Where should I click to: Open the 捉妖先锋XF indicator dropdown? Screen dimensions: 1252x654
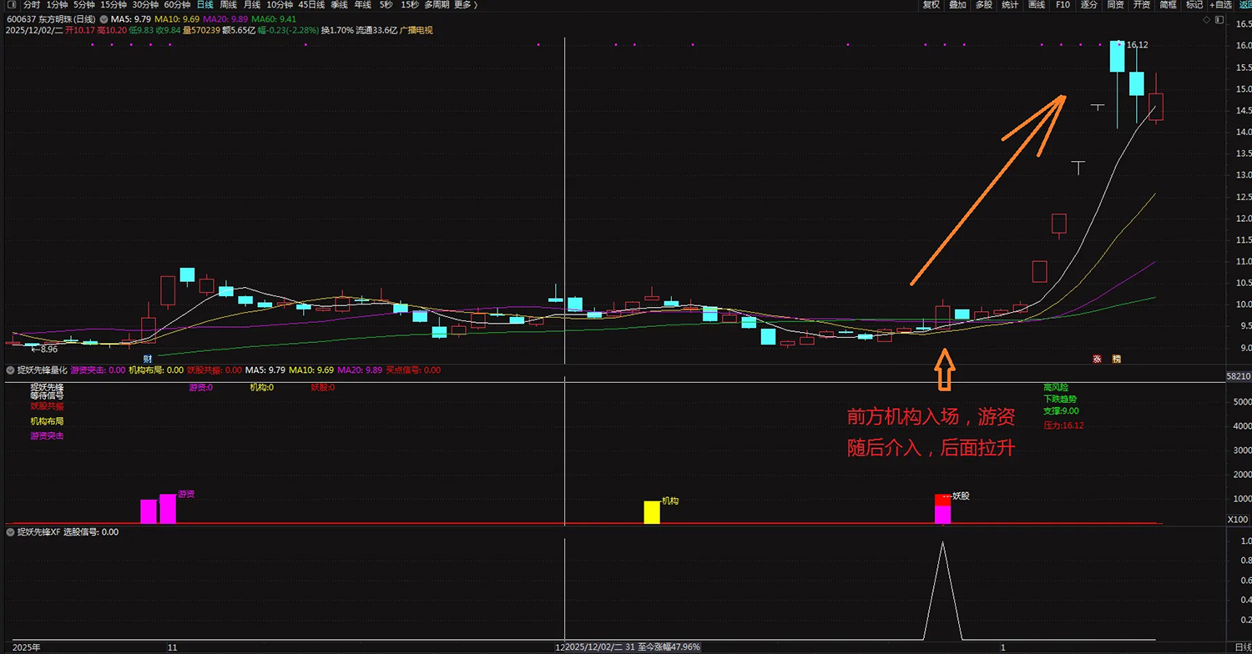[11, 531]
